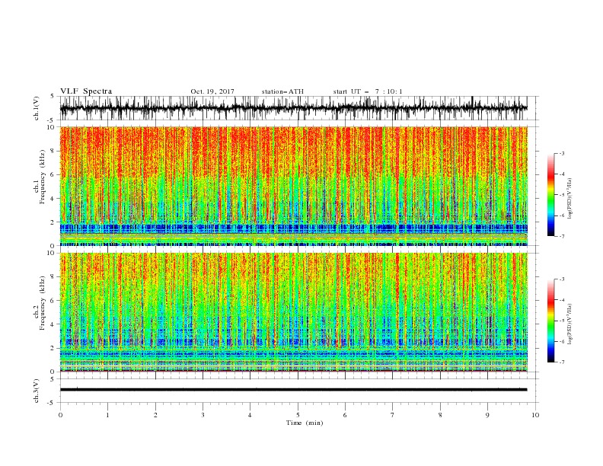
Task: Click the ch.1 waveform trace panel
Action: pyautogui.click(x=299, y=108)
